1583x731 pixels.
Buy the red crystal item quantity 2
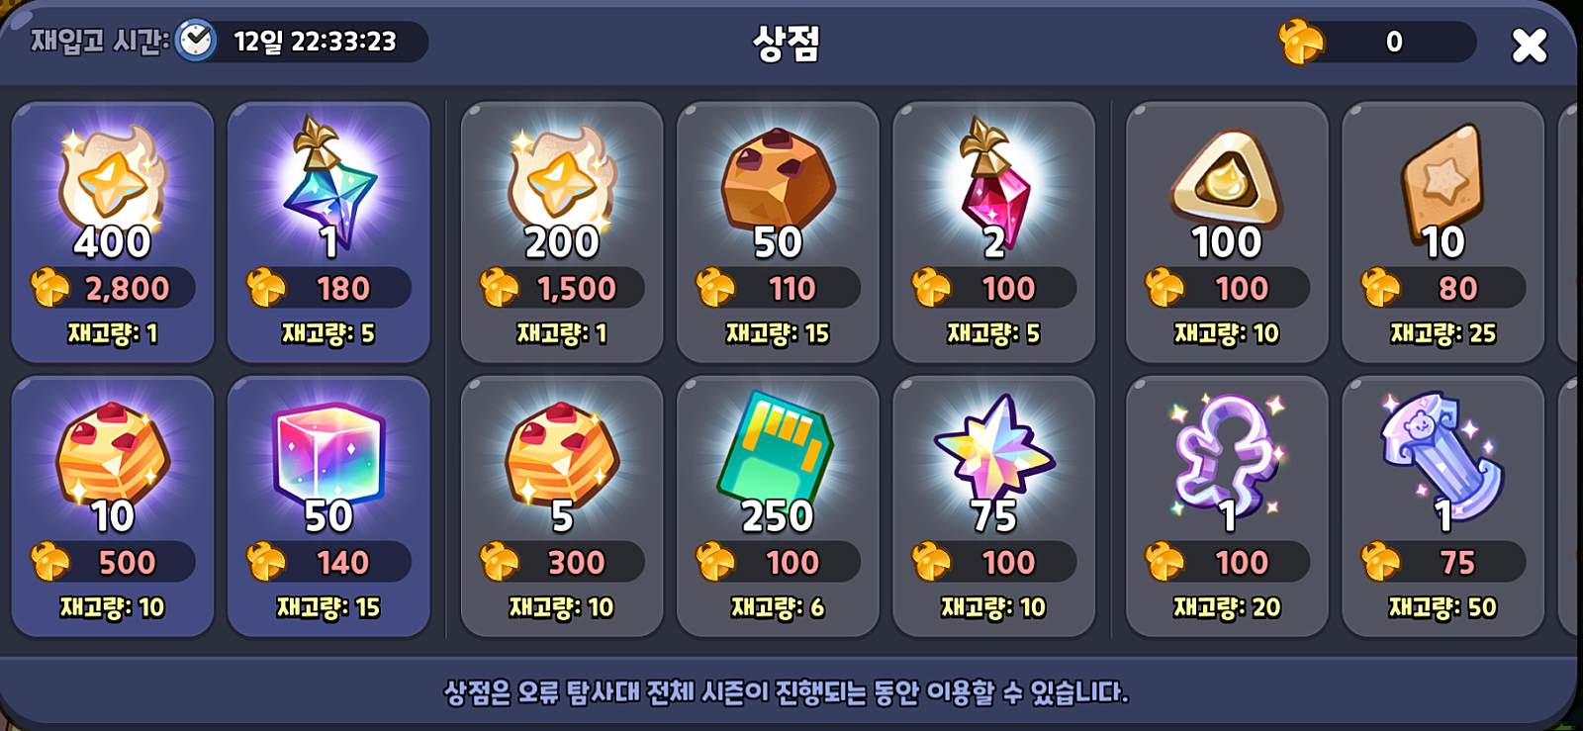[993, 231]
